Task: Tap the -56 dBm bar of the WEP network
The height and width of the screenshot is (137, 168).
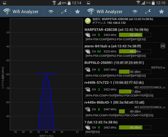Action: pos(135,128)
